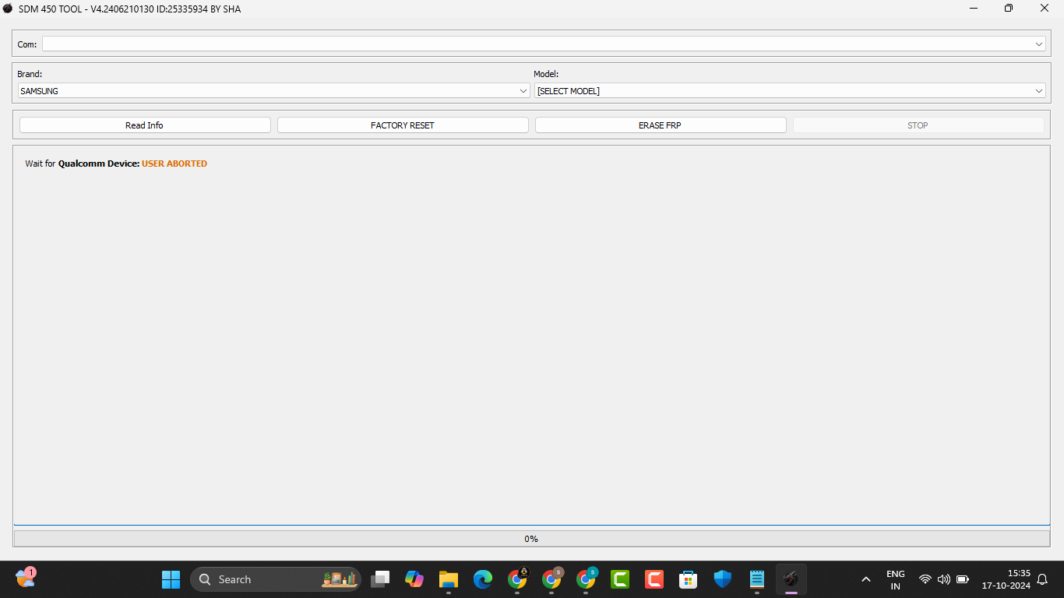Open the Windows Start menu
Screen dimensions: 1064x598
(171, 579)
